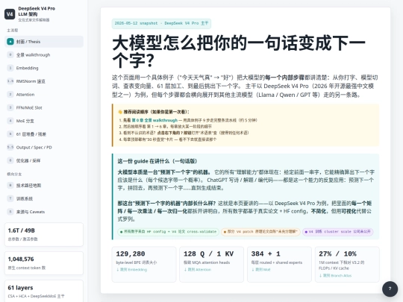Click the byte-level BPE 词表大小 caption
The height and width of the screenshot is (302, 403).
(137, 262)
